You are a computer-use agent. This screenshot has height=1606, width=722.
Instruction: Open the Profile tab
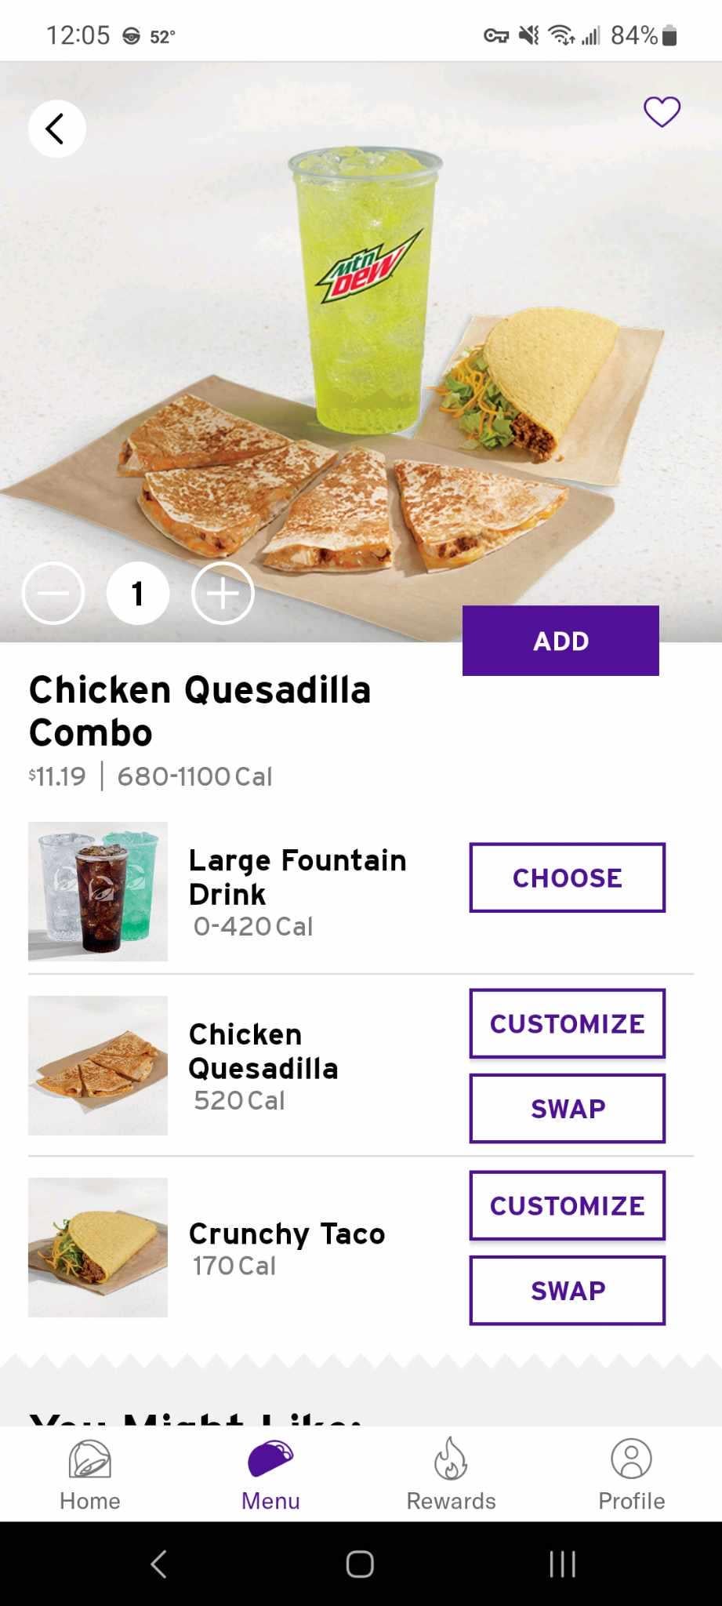[x=631, y=1474]
